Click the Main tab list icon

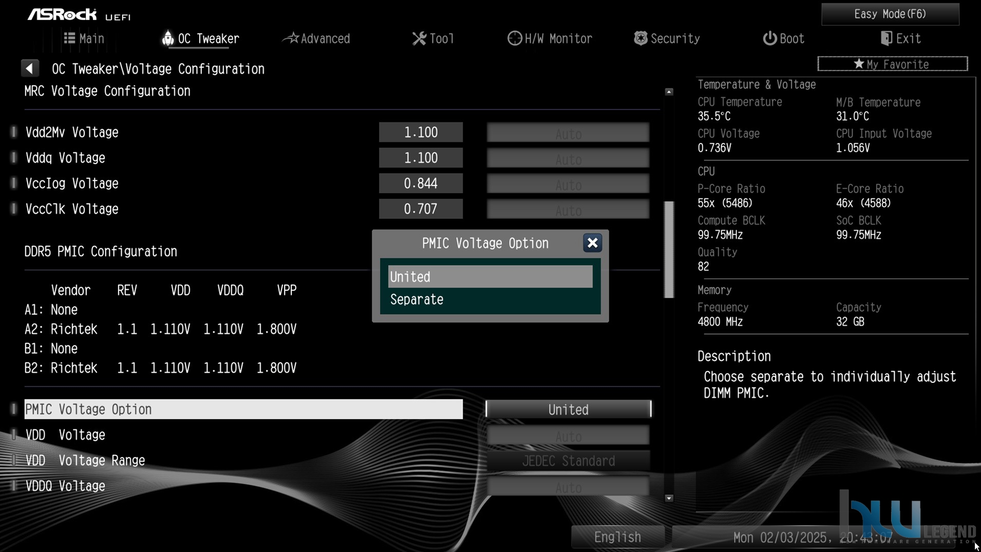click(x=69, y=38)
